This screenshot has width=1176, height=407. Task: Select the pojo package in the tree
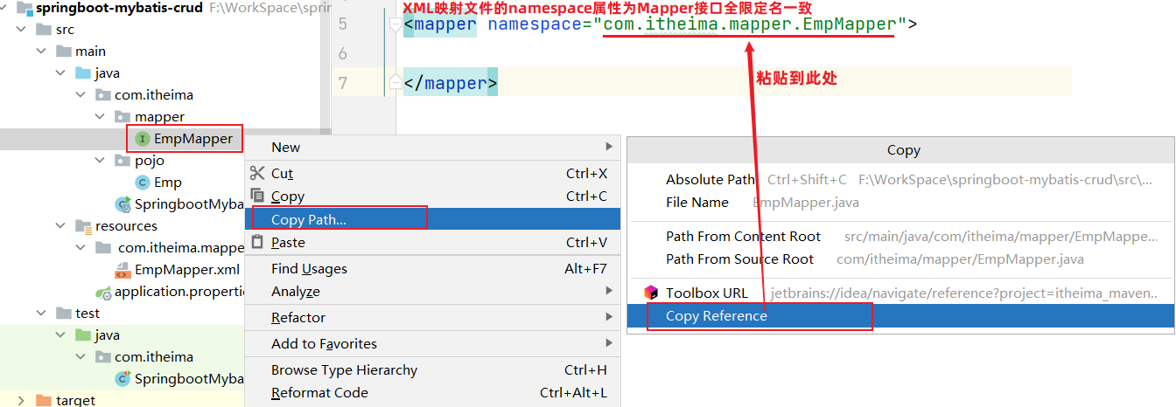point(149,161)
